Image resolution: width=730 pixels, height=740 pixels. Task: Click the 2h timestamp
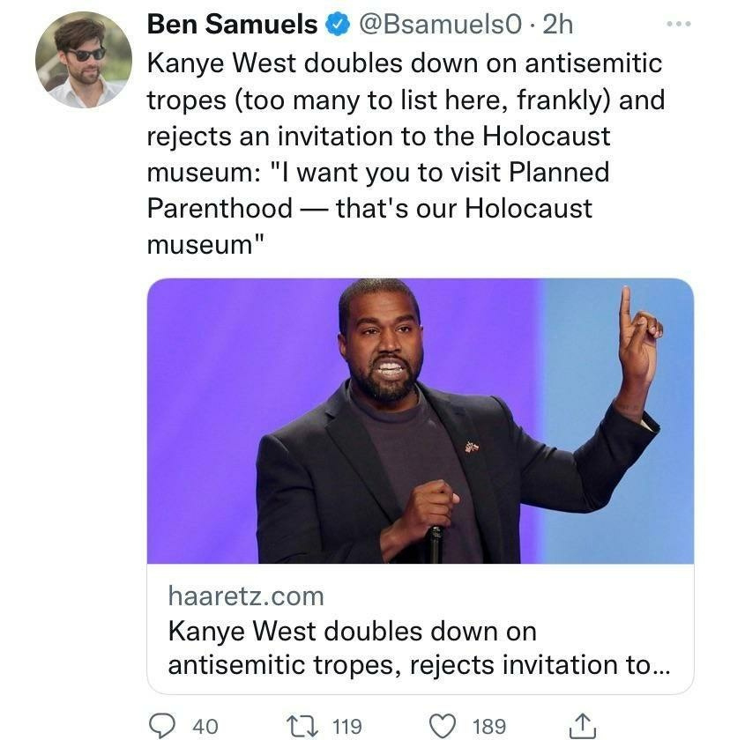tap(558, 26)
